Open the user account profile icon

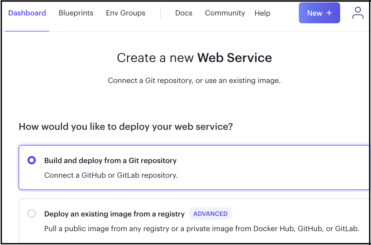(358, 13)
